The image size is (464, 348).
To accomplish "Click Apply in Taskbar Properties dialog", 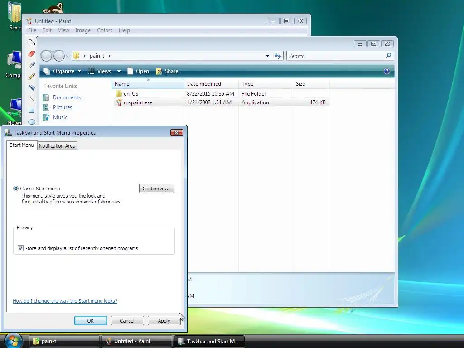I will coord(164,321).
